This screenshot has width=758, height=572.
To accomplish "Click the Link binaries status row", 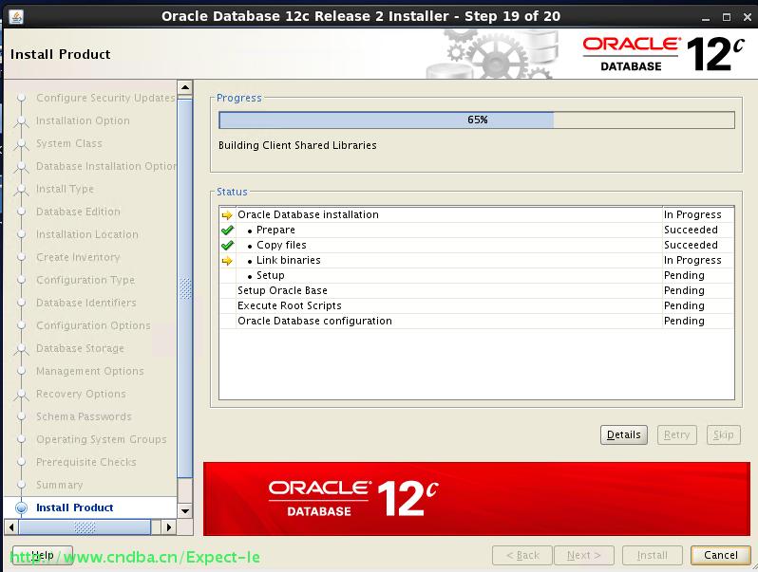I will pos(477,261).
